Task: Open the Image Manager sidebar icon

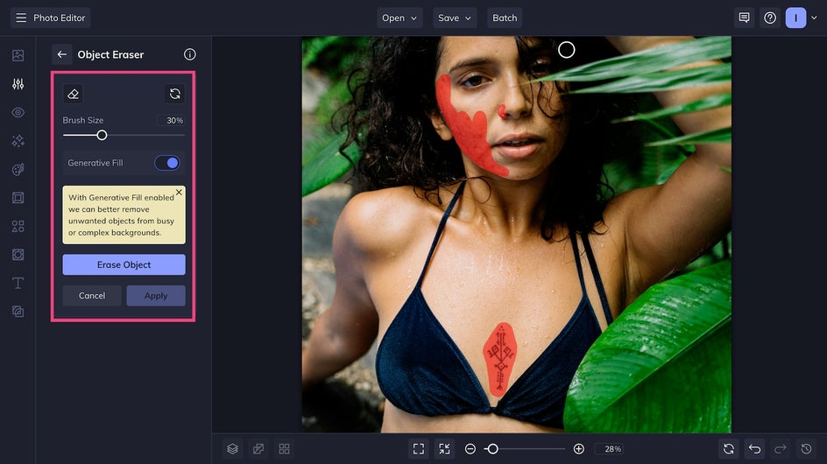Action: coord(18,55)
